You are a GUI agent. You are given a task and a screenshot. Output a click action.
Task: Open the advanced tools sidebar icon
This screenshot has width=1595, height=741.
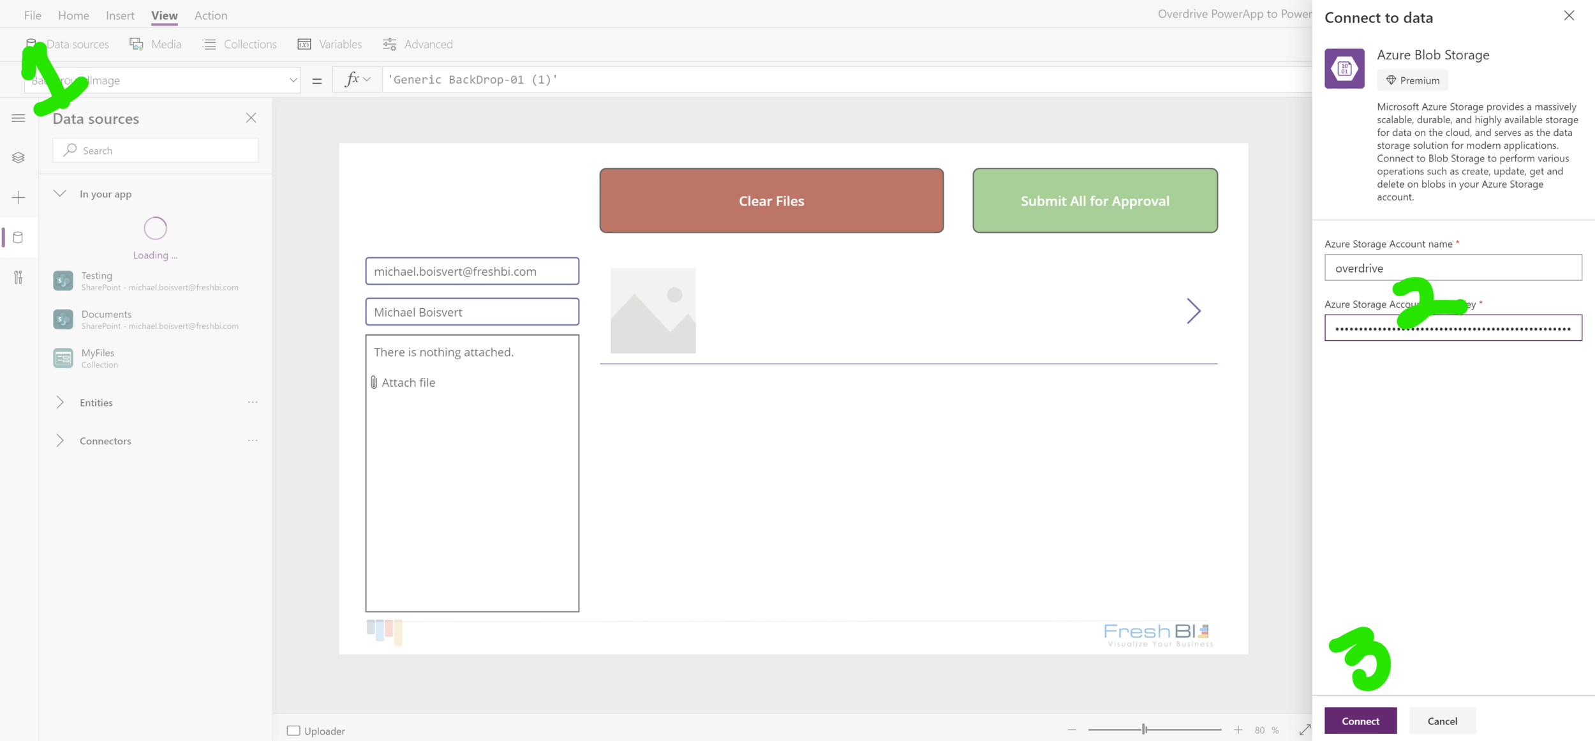coord(19,277)
